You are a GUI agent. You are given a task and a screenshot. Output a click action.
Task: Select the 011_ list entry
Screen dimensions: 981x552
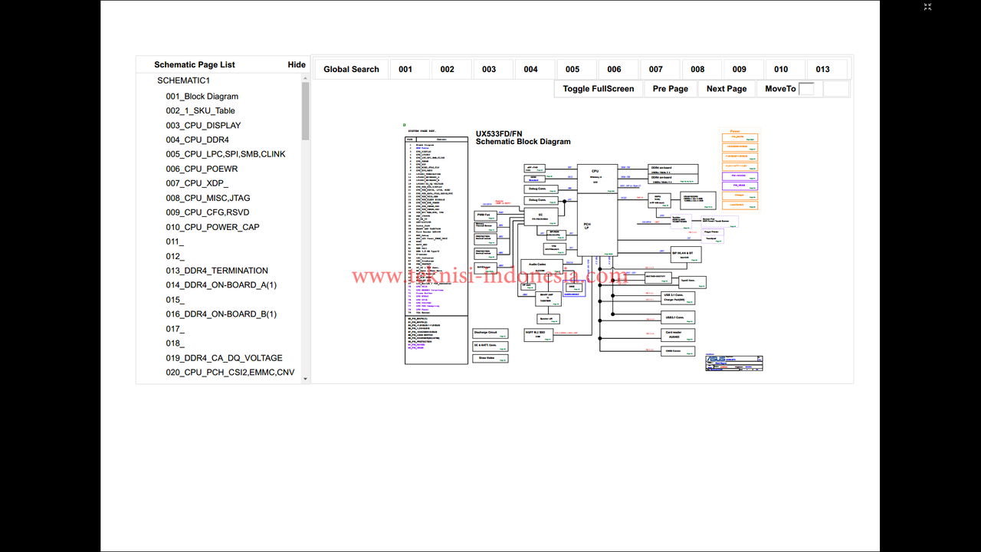176,242
